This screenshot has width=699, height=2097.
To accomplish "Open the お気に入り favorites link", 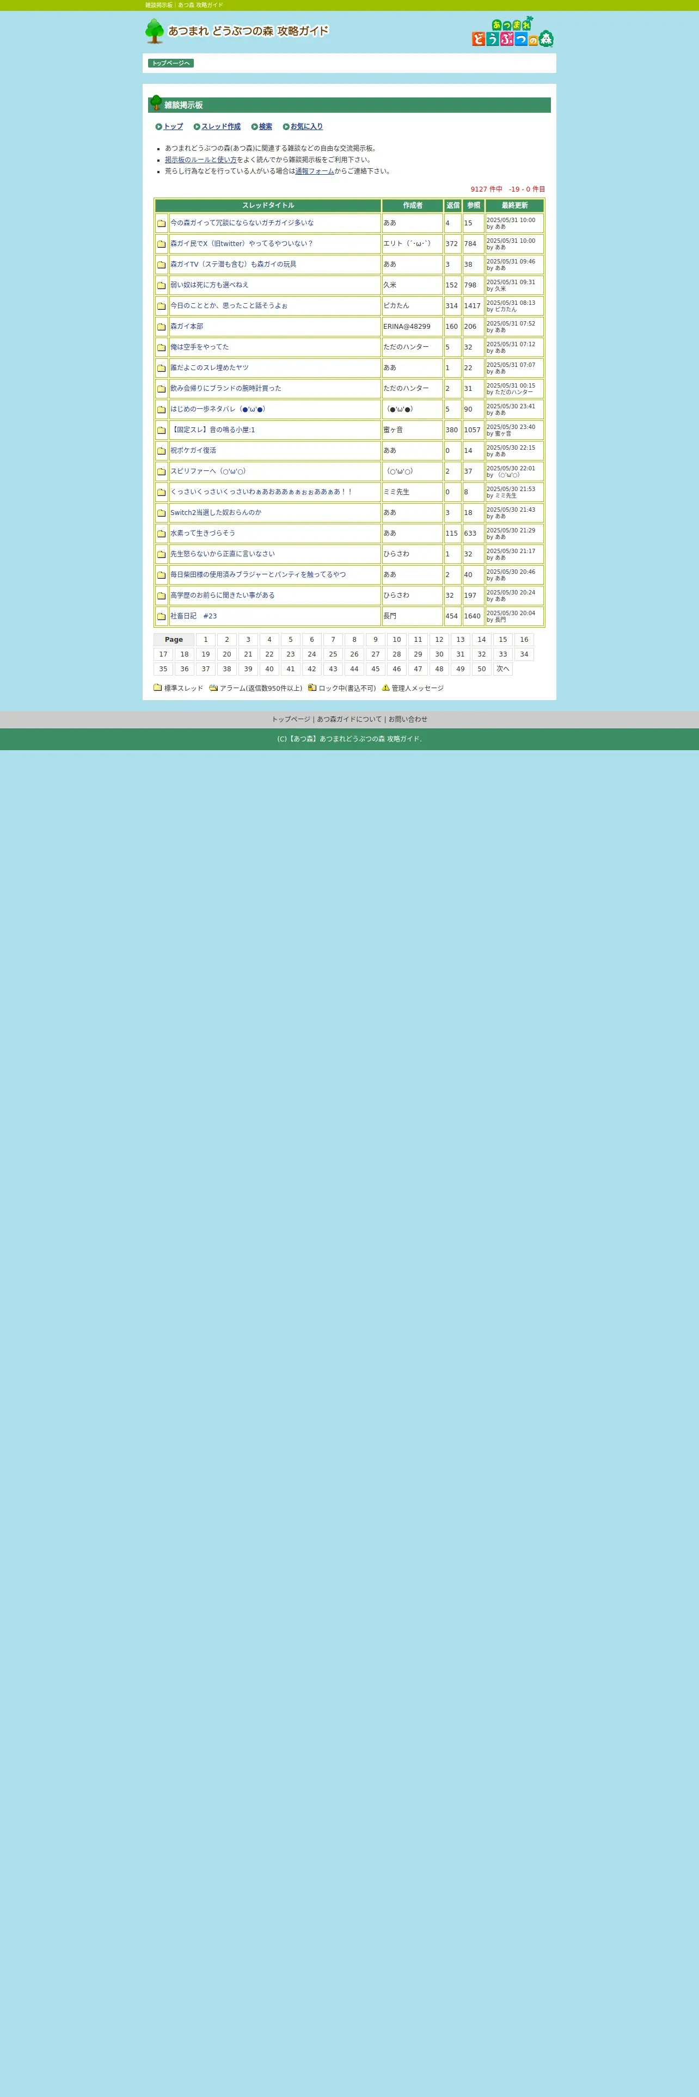I will click(307, 127).
